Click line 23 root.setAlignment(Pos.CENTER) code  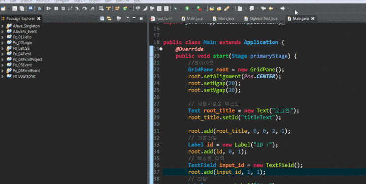point(234,76)
